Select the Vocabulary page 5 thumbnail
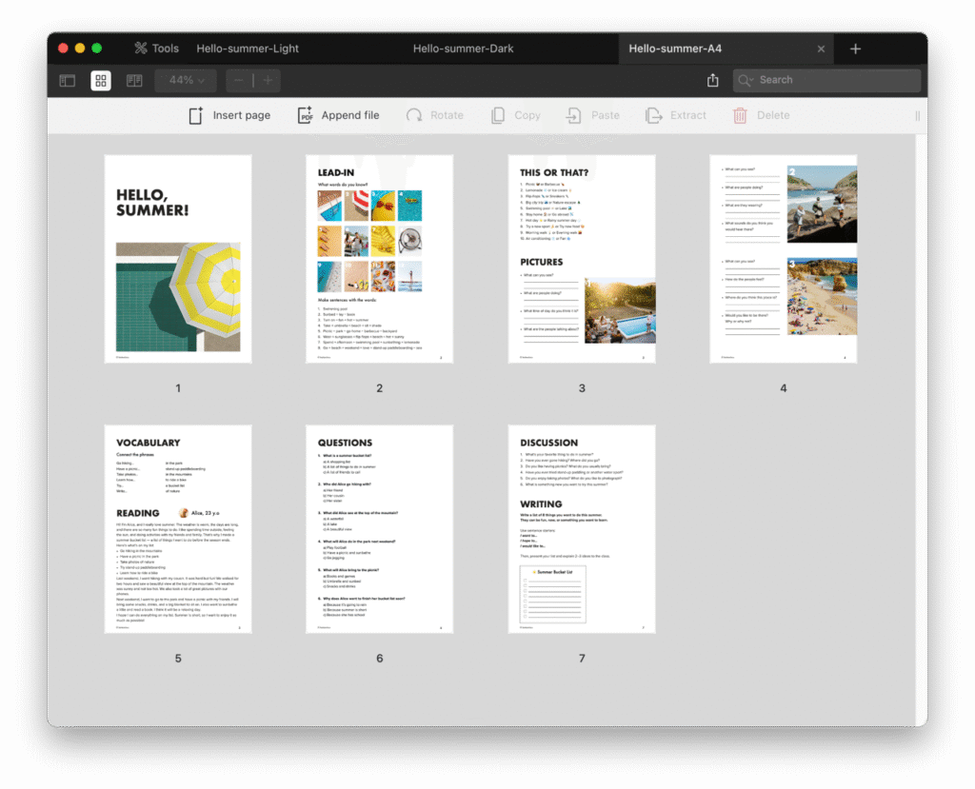 (x=178, y=529)
